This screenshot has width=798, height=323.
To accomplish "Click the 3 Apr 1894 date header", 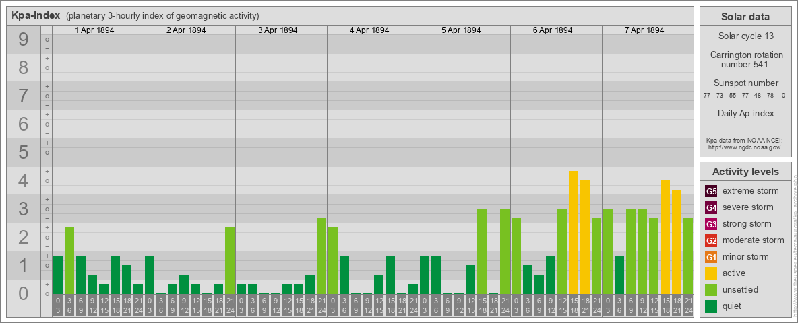I will (x=278, y=30).
